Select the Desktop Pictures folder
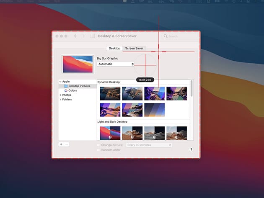 click(x=79, y=86)
